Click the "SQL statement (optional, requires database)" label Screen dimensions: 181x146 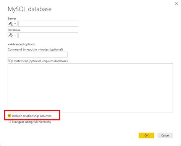tap(38, 61)
